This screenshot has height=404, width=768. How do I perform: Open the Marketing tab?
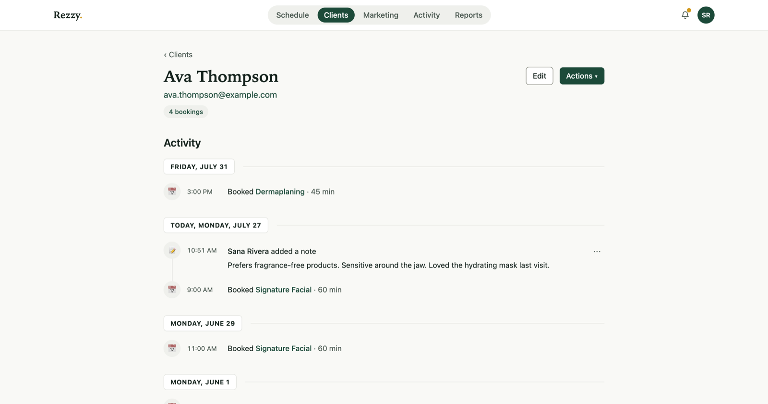(381, 15)
